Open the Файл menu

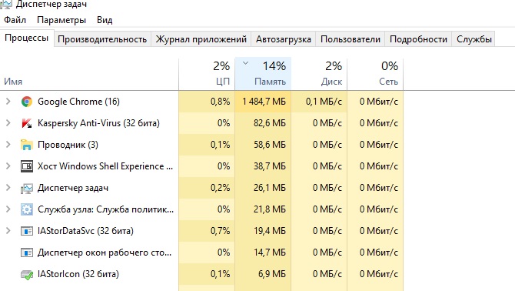pos(15,20)
